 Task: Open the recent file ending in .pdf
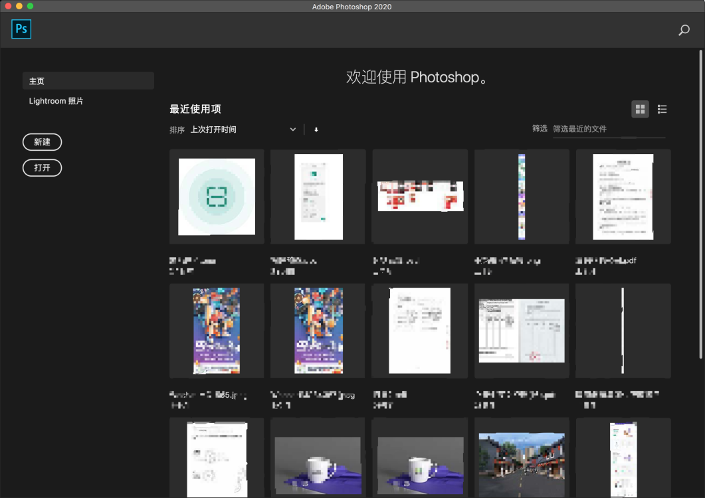tap(623, 197)
